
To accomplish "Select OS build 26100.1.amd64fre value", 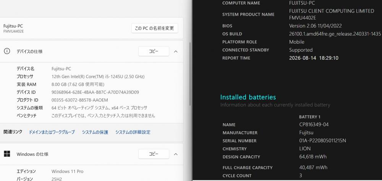I will (x=335, y=34).
